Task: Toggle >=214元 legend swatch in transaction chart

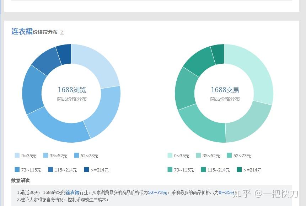Action: coord(239,169)
